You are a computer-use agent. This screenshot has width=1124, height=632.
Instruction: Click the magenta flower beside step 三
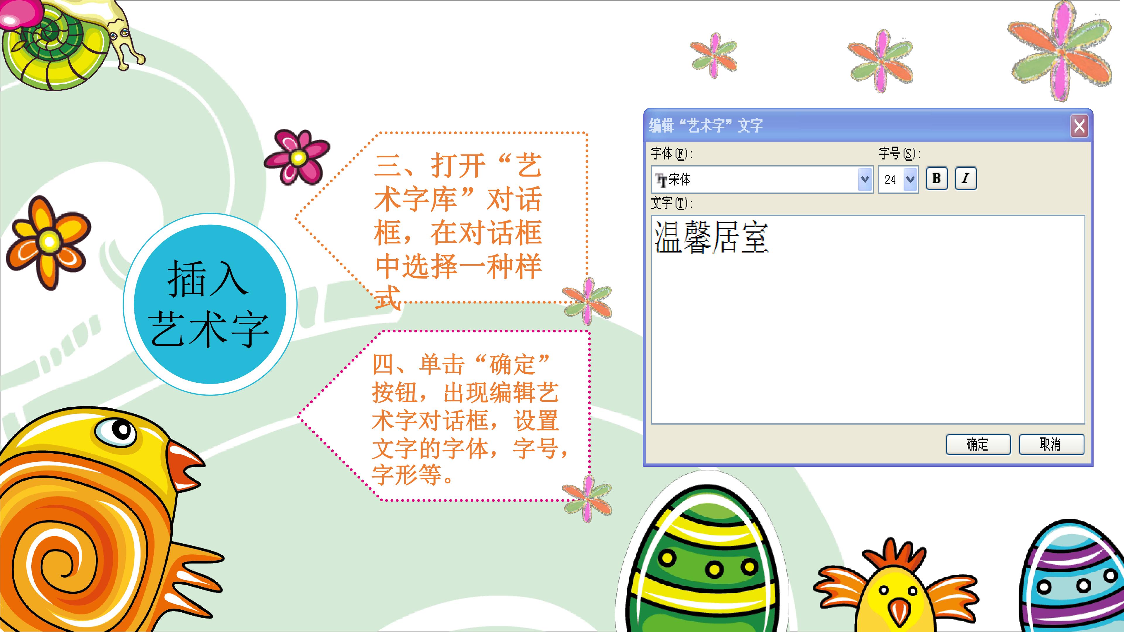[x=298, y=157]
